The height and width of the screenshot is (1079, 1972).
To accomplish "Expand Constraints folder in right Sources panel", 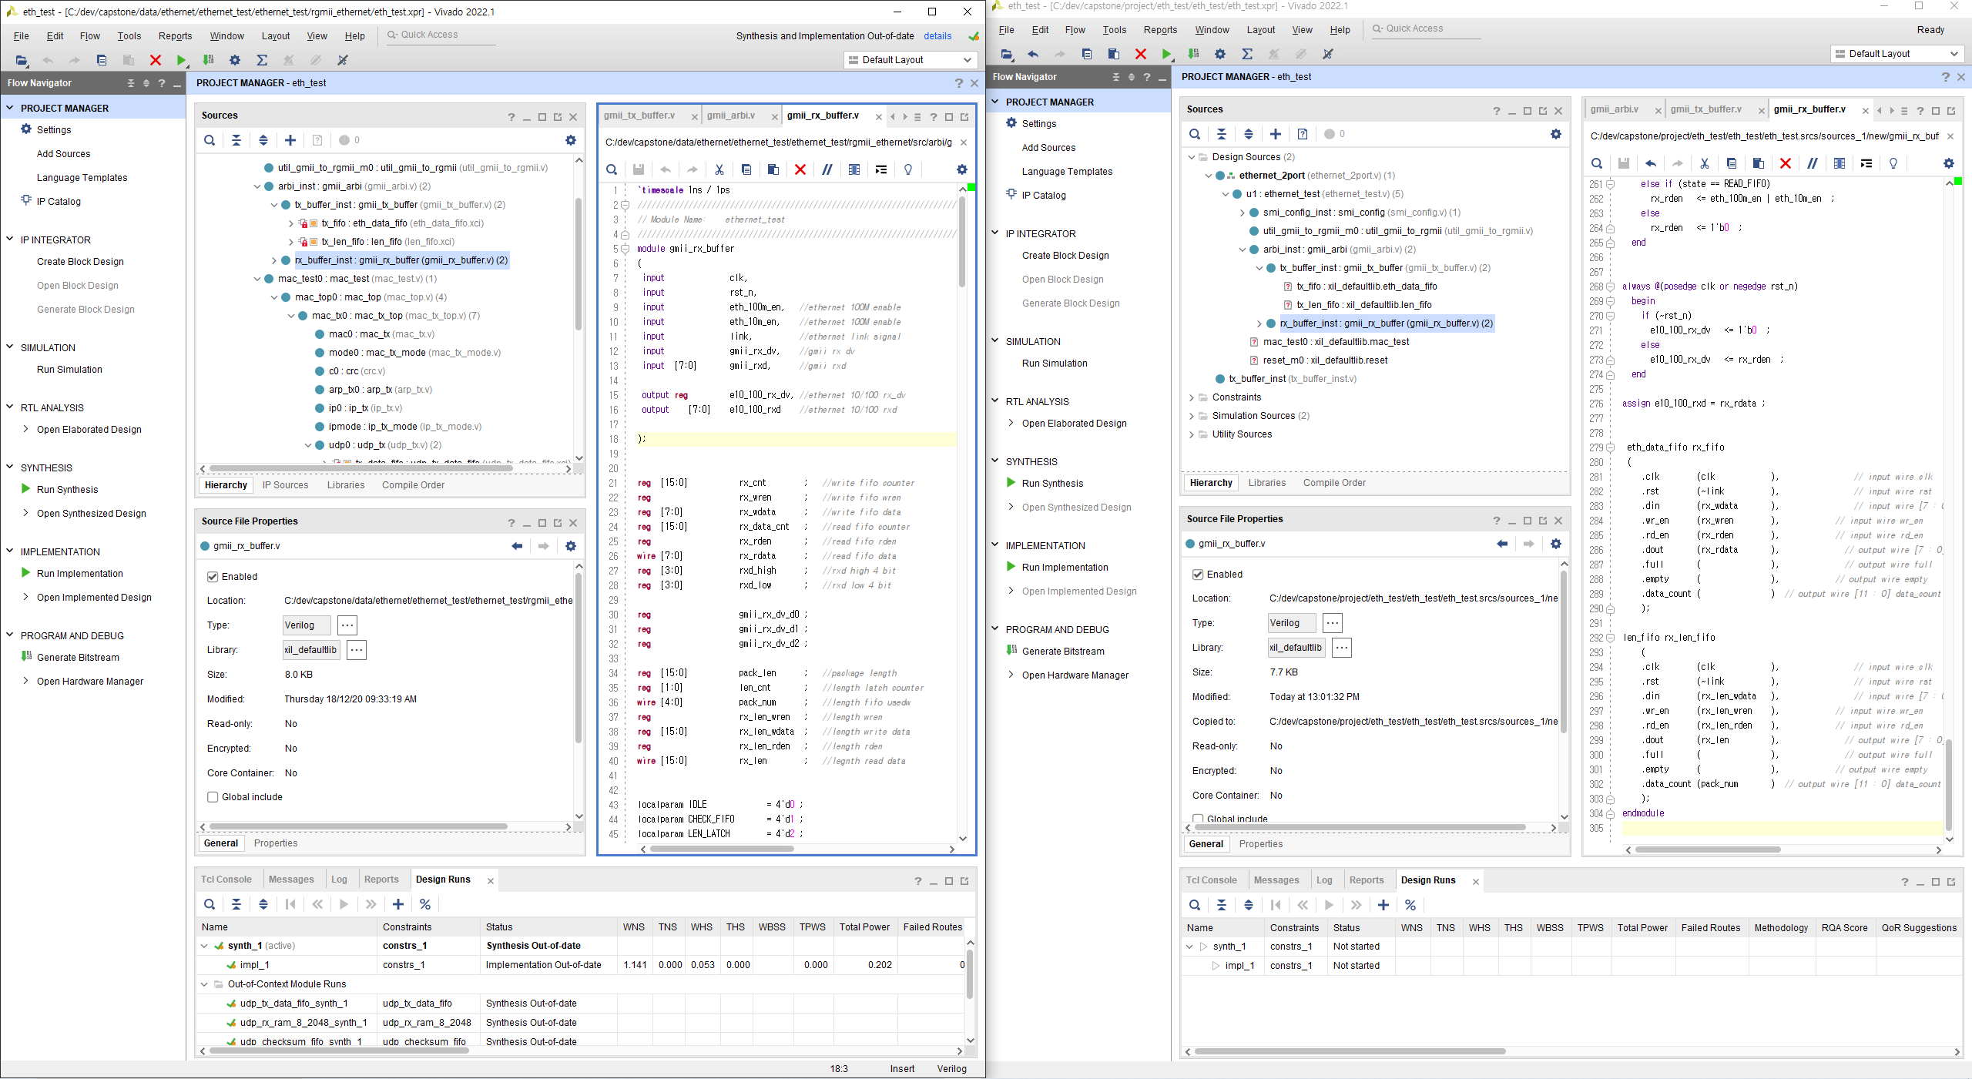I will point(1192,397).
